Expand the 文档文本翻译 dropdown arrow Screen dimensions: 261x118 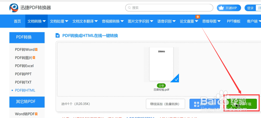pyautogui.click(x=96, y=21)
